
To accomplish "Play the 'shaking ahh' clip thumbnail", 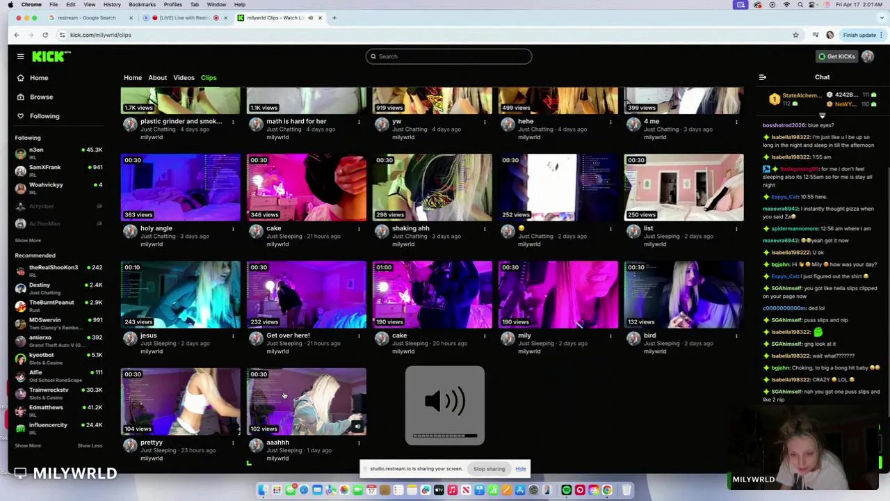I will pyautogui.click(x=432, y=188).
